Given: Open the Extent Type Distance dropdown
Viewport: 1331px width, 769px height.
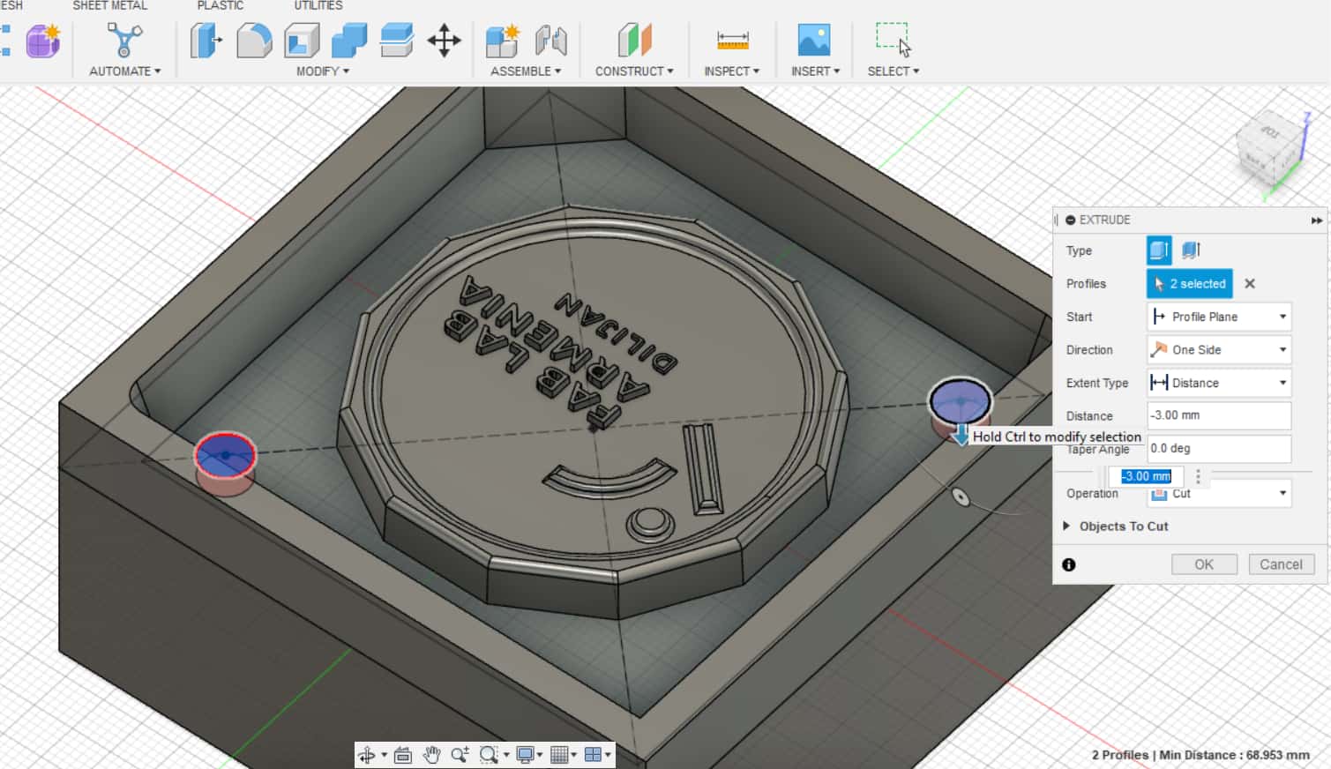Looking at the screenshot, I should coord(1218,383).
